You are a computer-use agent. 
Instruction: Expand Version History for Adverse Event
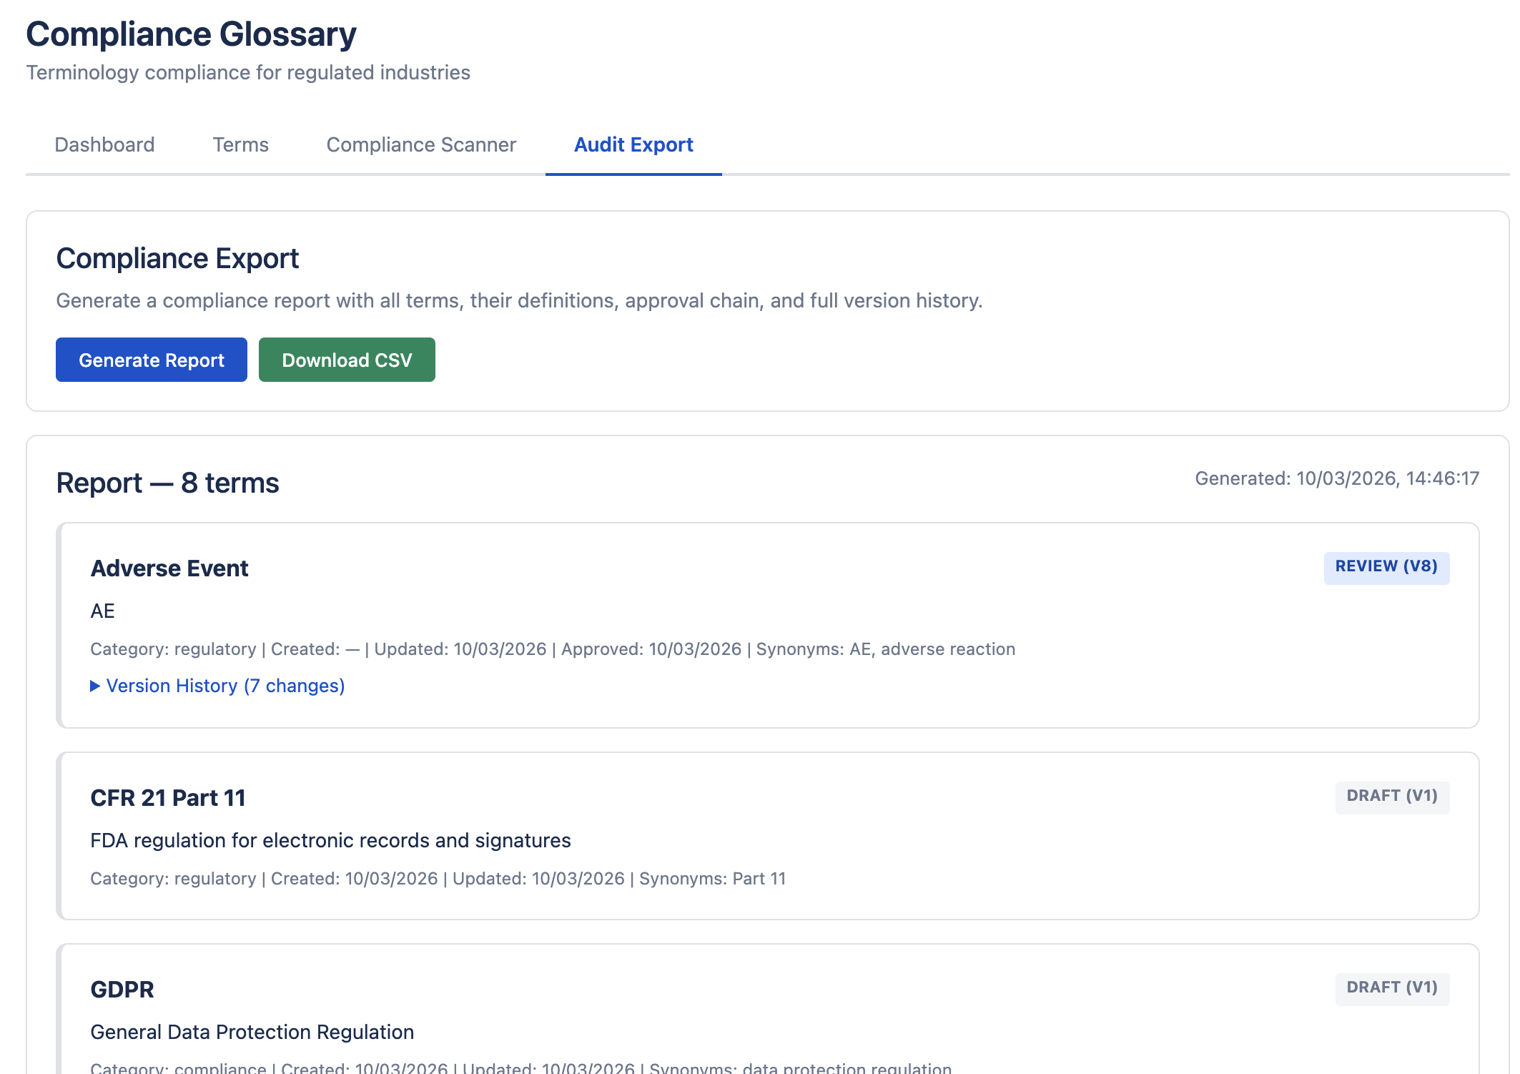click(x=224, y=686)
